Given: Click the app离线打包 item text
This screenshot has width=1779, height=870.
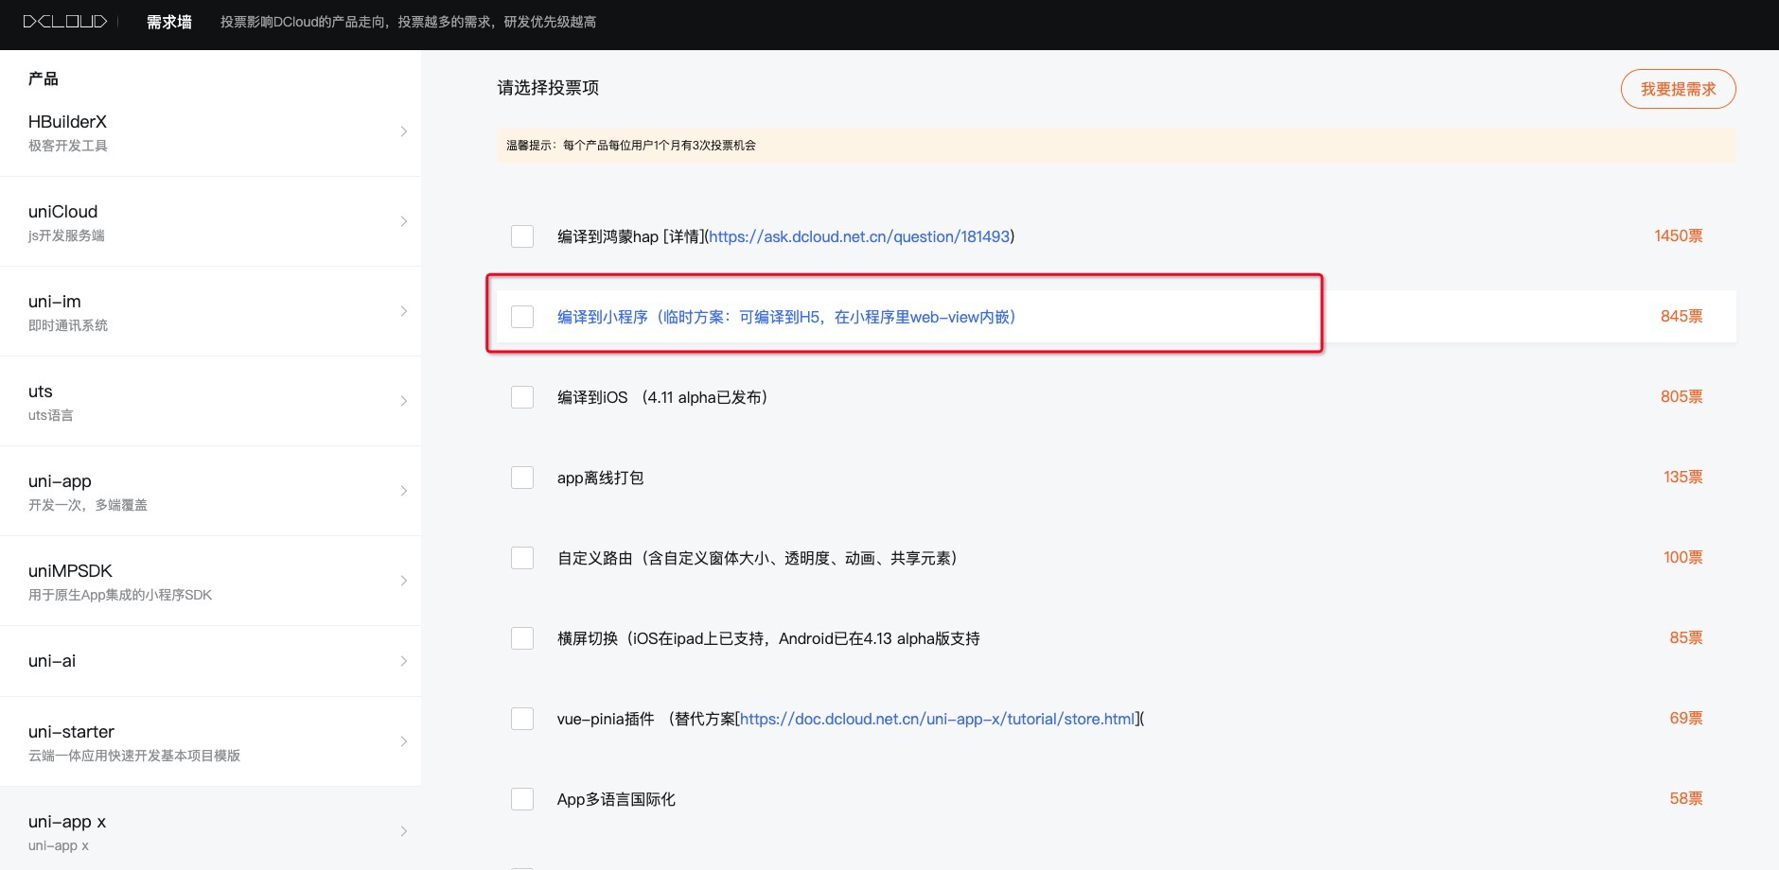Looking at the screenshot, I should (x=600, y=478).
